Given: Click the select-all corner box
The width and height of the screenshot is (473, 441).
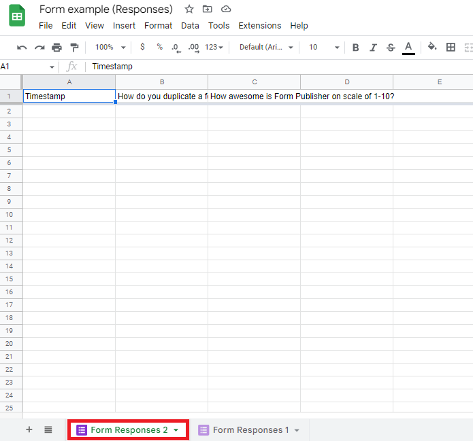Looking at the screenshot, I should pos(11,82).
